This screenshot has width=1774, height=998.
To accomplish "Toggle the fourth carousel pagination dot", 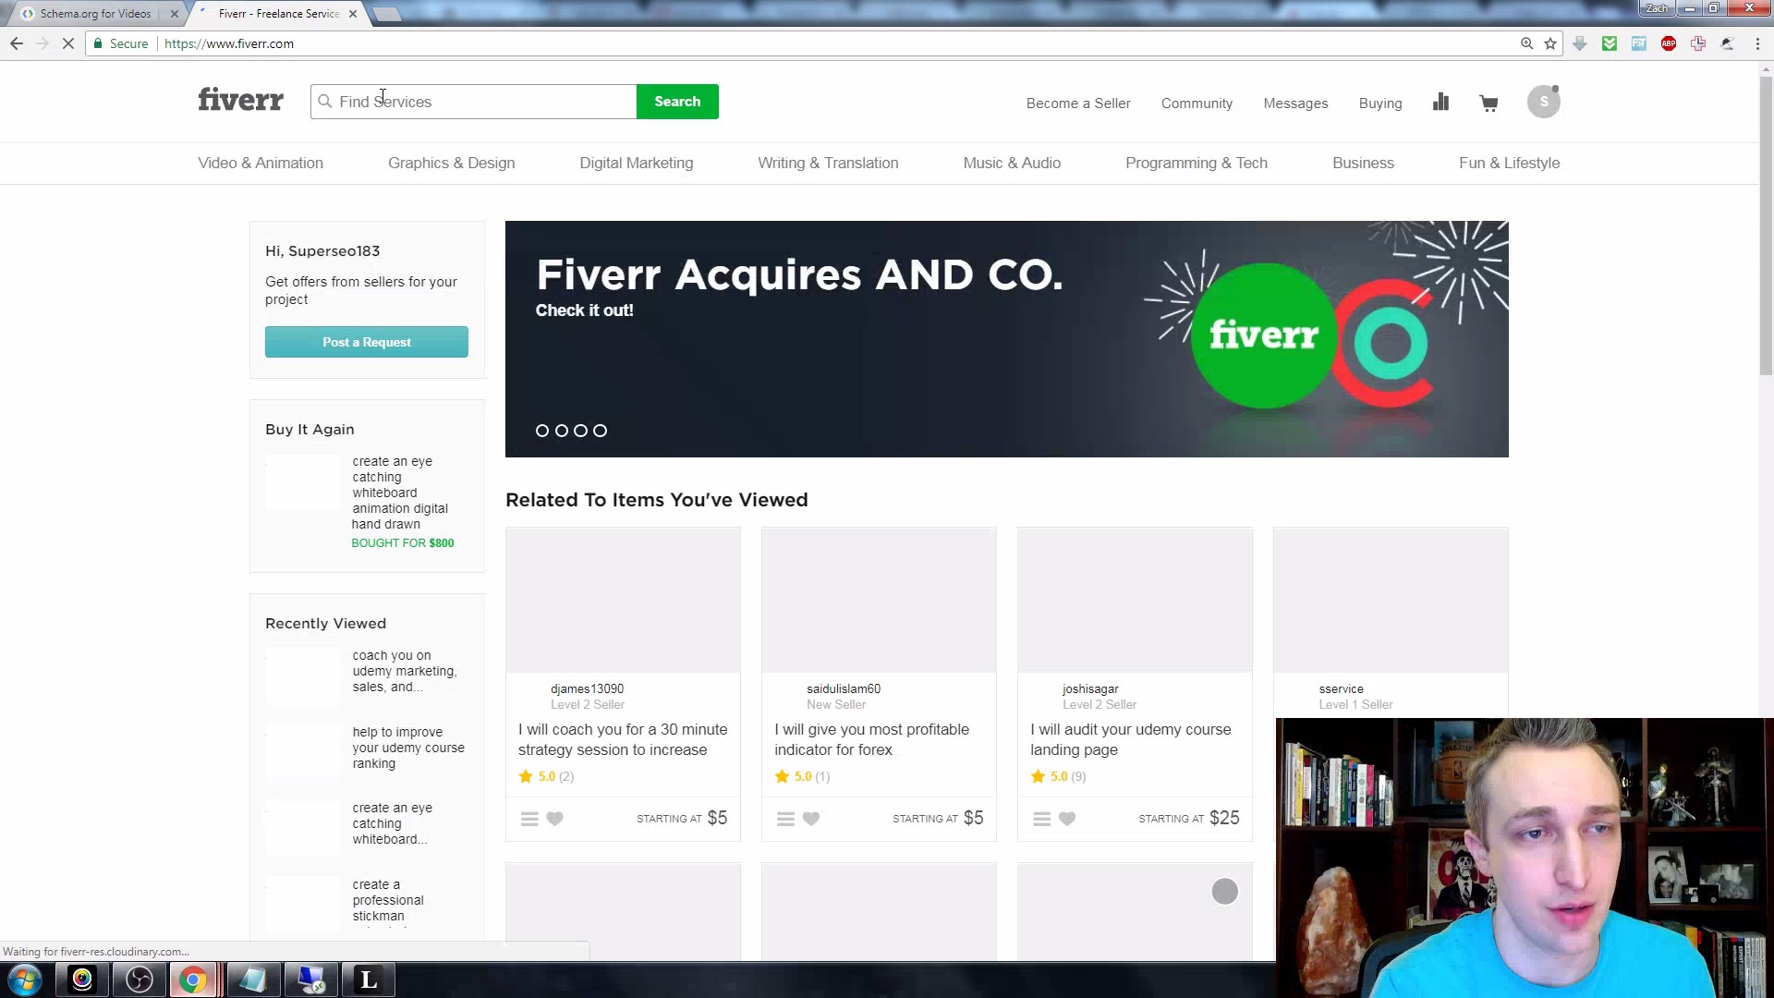I will coord(600,430).
